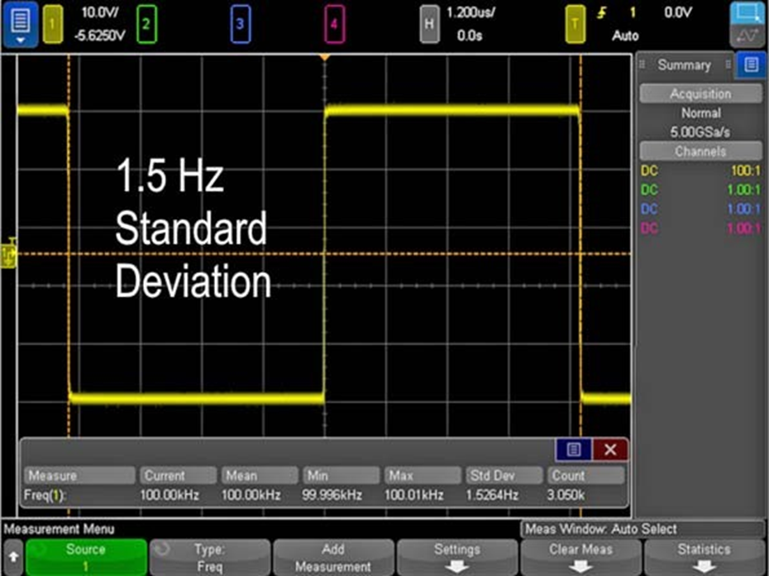
Task: Close the measurement results panel
Action: click(610, 449)
